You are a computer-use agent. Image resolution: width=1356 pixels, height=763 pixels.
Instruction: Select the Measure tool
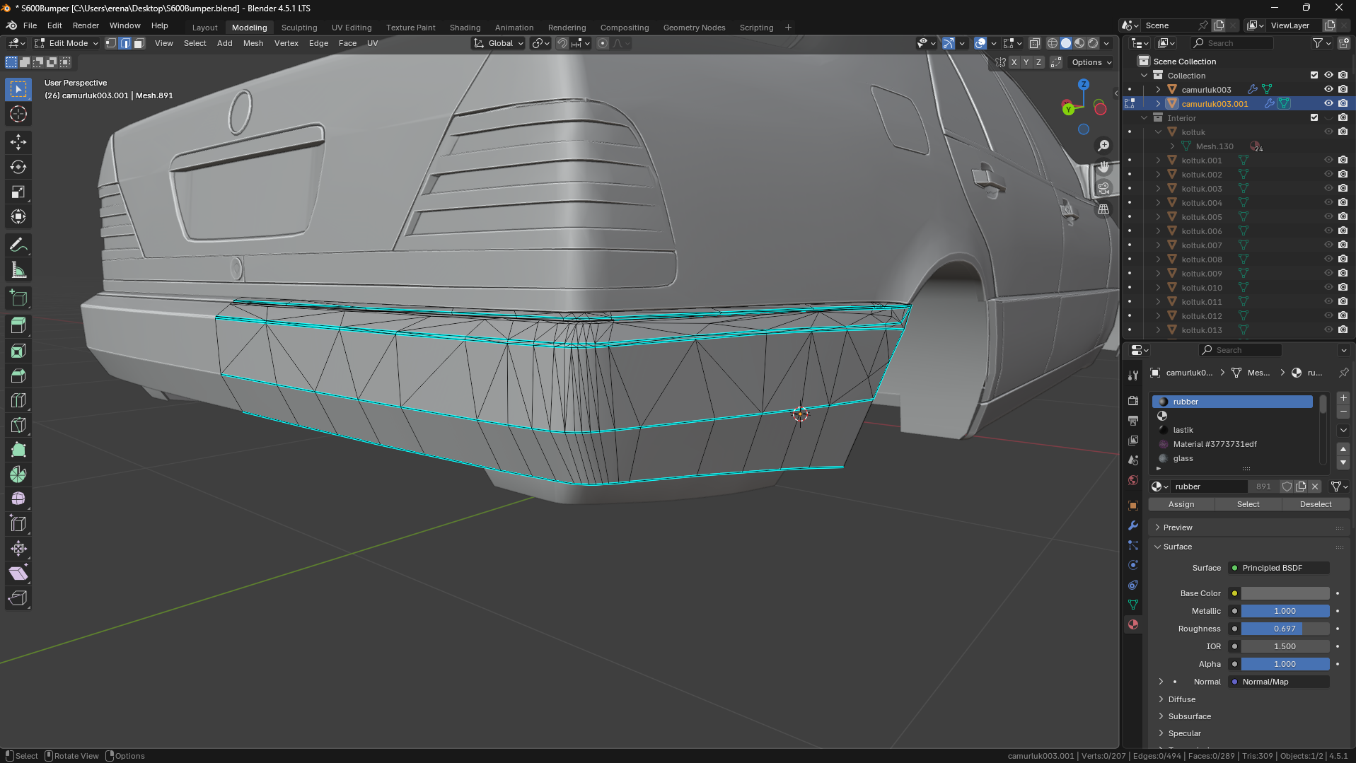click(18, 270)
